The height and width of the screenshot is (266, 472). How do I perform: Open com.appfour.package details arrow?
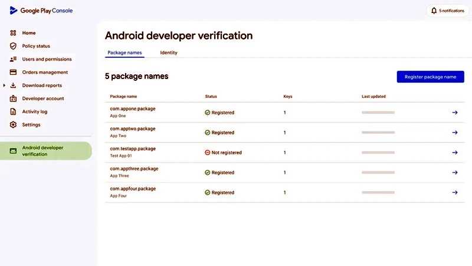pyautogui.click(x=455, y=193)
